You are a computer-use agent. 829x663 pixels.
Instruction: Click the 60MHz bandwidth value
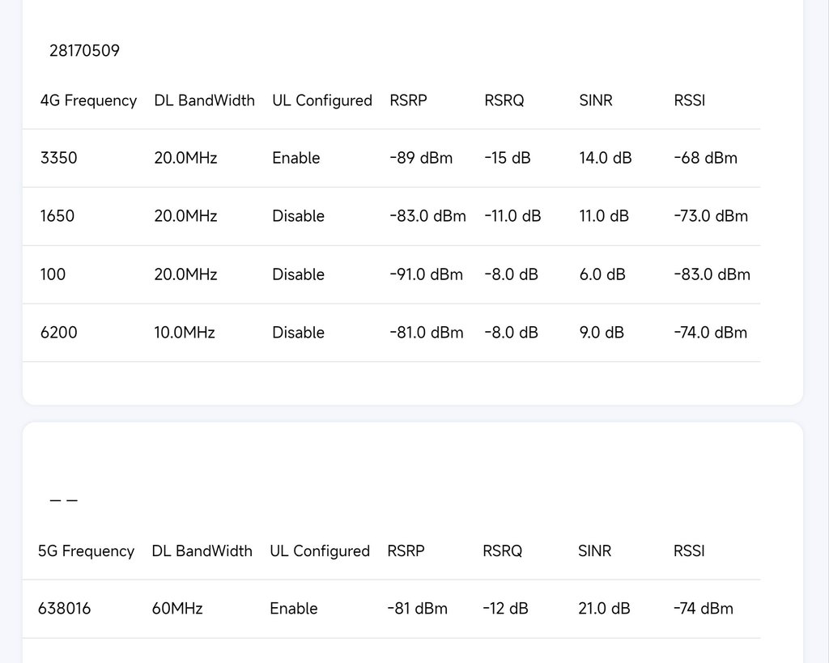[177, 608]
